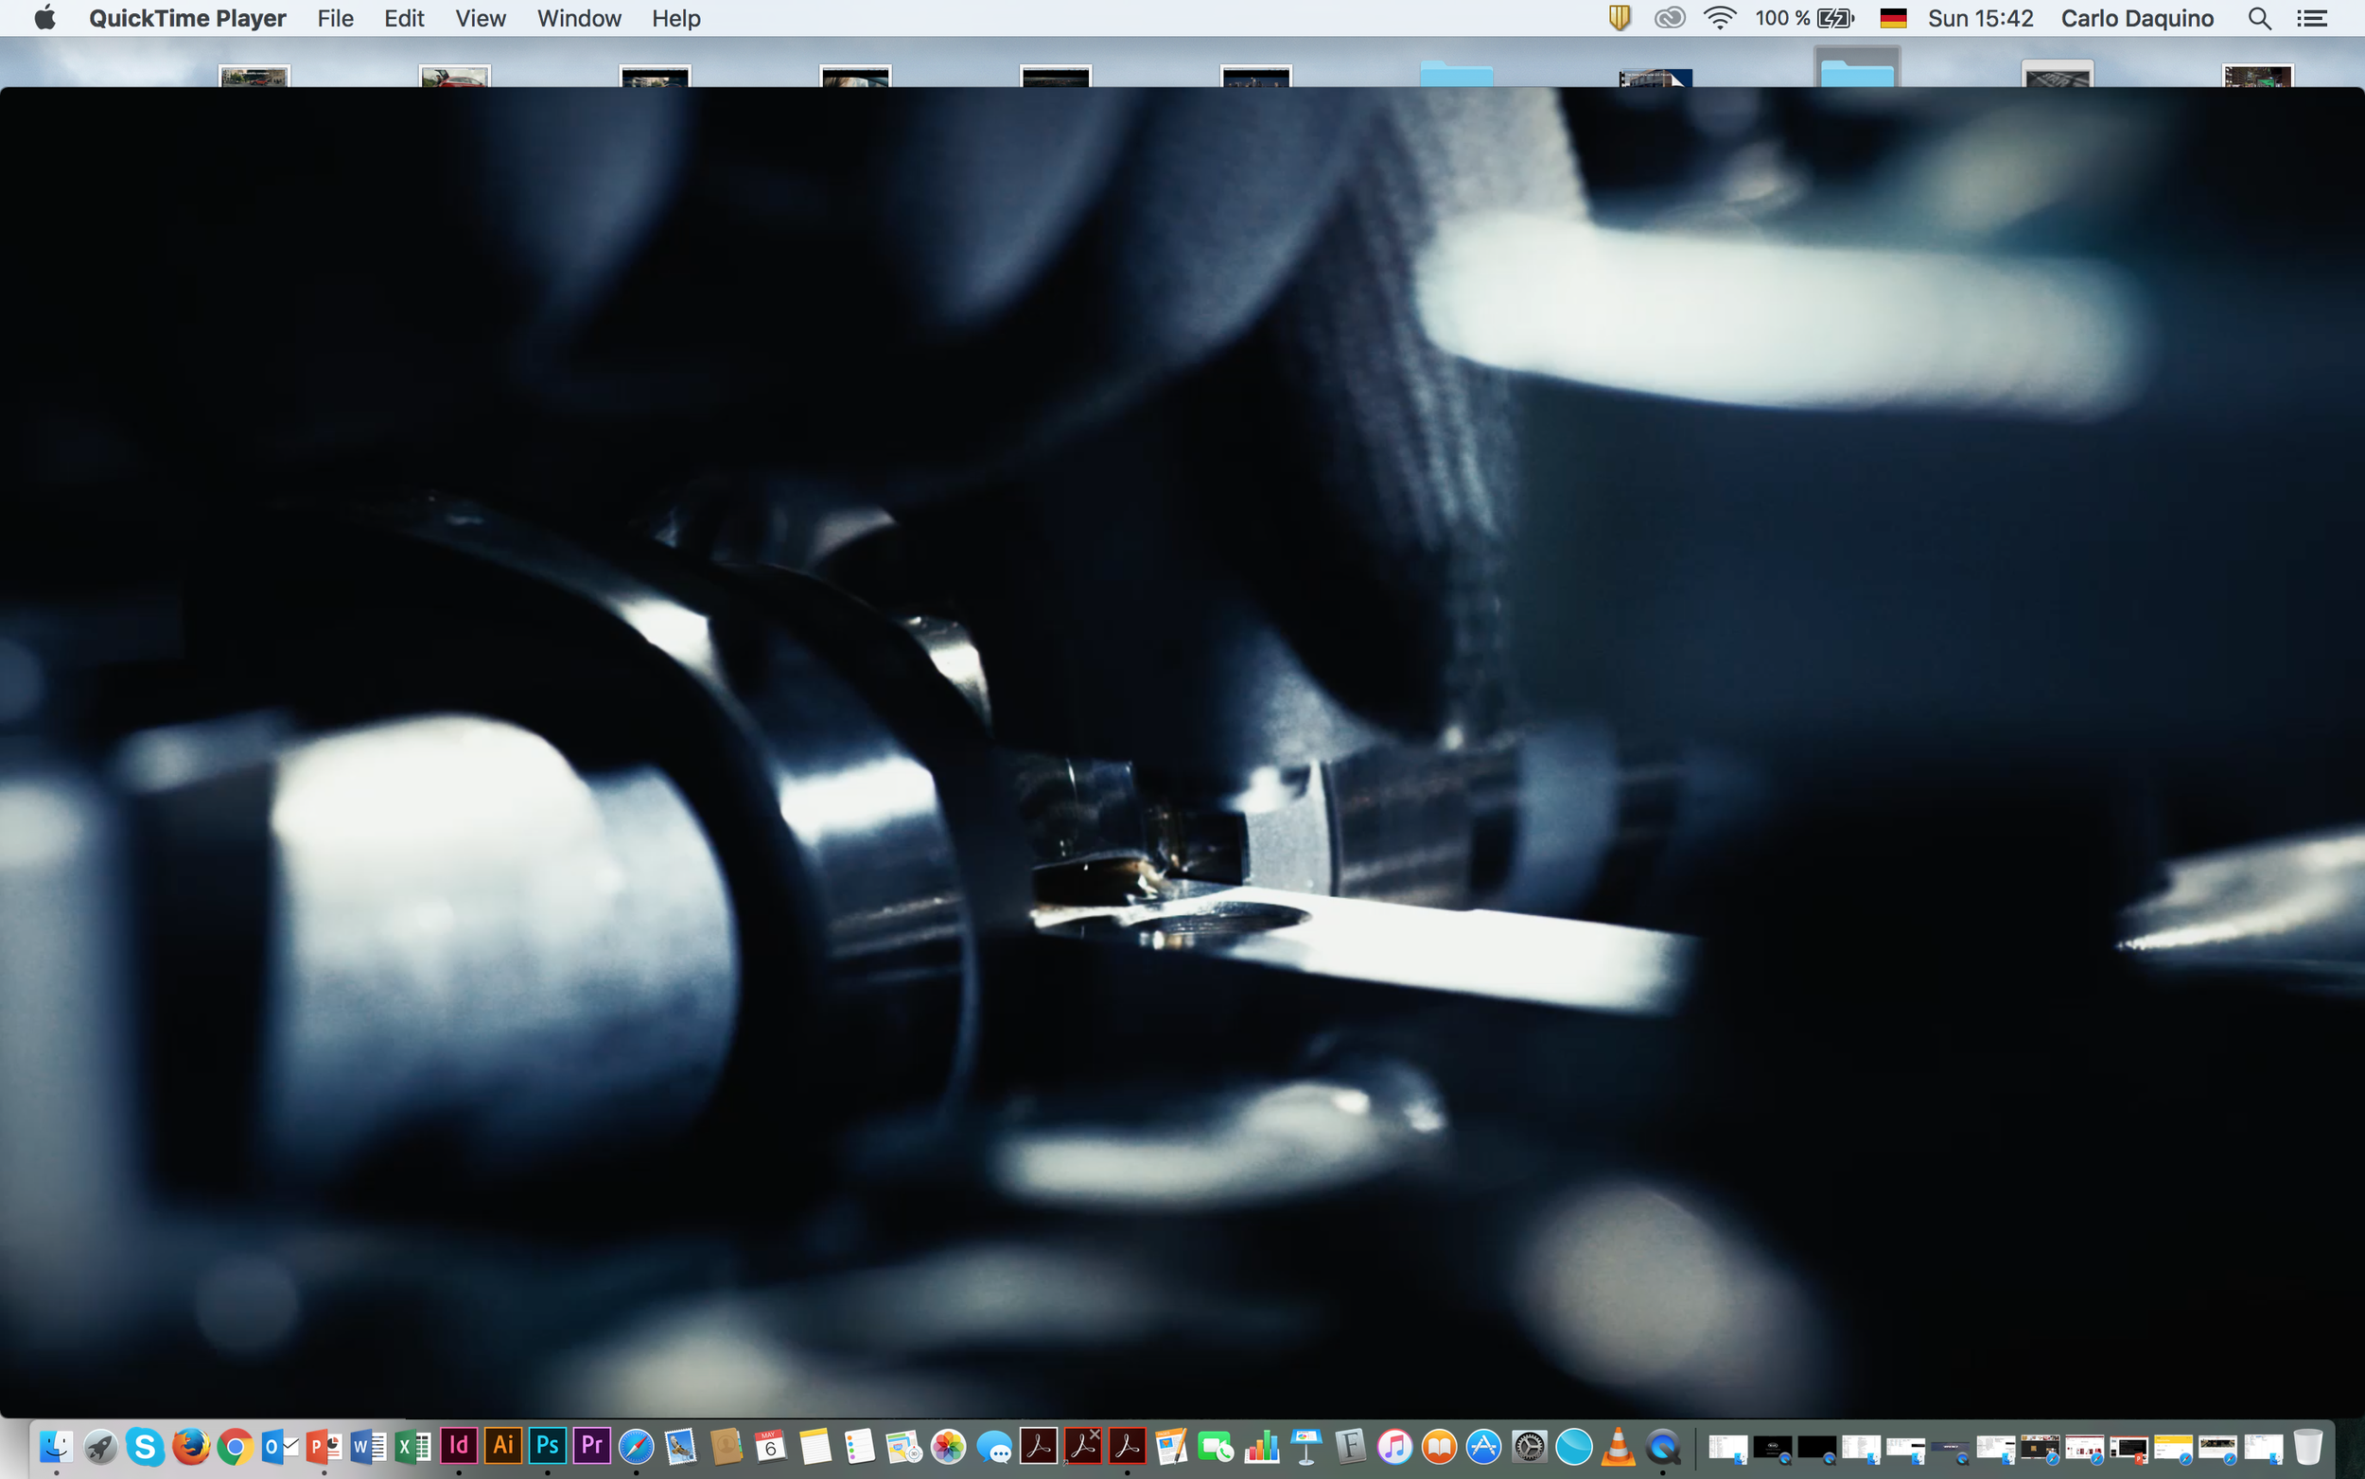Click the Creative Cloud menu bar icon
The height and width of the screenshot is (1479, 2365).
tap(1669, 19)
